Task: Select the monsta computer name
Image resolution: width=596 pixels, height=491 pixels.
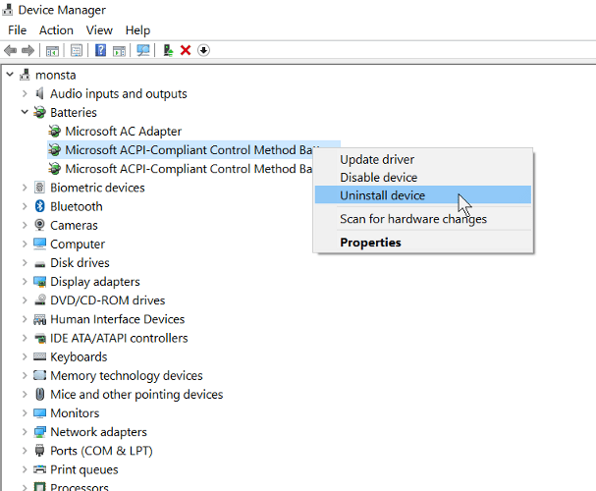Action: [56, 75]
